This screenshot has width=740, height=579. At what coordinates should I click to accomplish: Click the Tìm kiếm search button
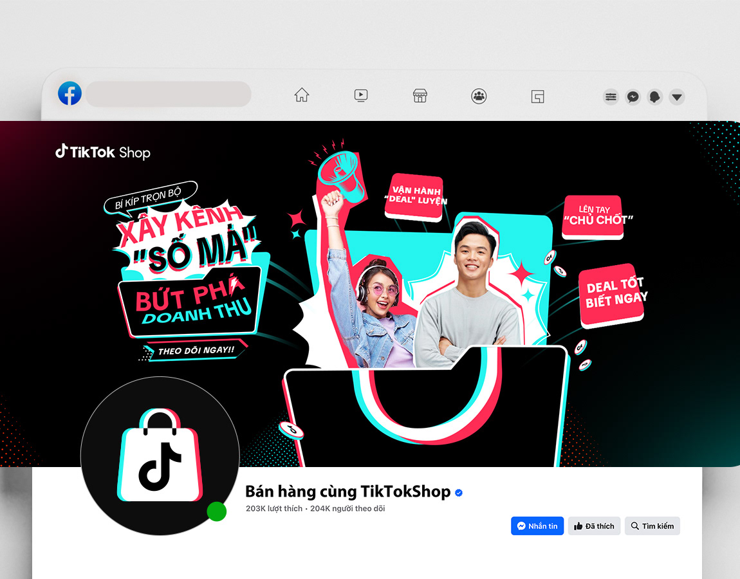click(652, 526)
